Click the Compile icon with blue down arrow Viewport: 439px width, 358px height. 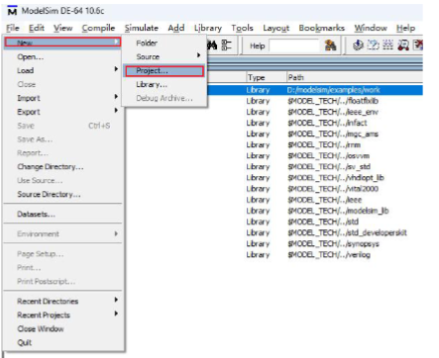click(x=358, y=45)
